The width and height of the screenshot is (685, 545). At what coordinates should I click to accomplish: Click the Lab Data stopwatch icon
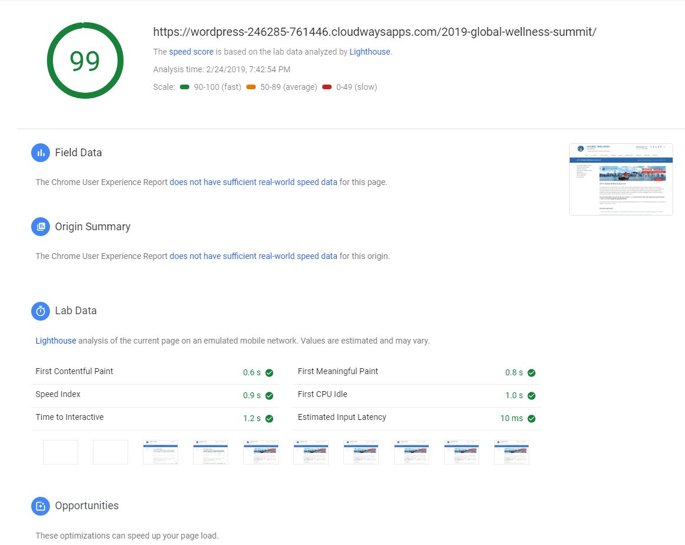coord(41,311)
